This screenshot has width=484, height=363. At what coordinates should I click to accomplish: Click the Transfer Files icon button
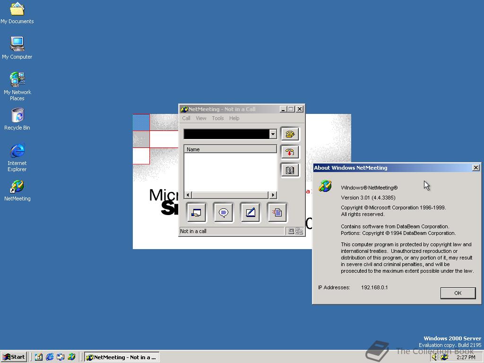277,212
